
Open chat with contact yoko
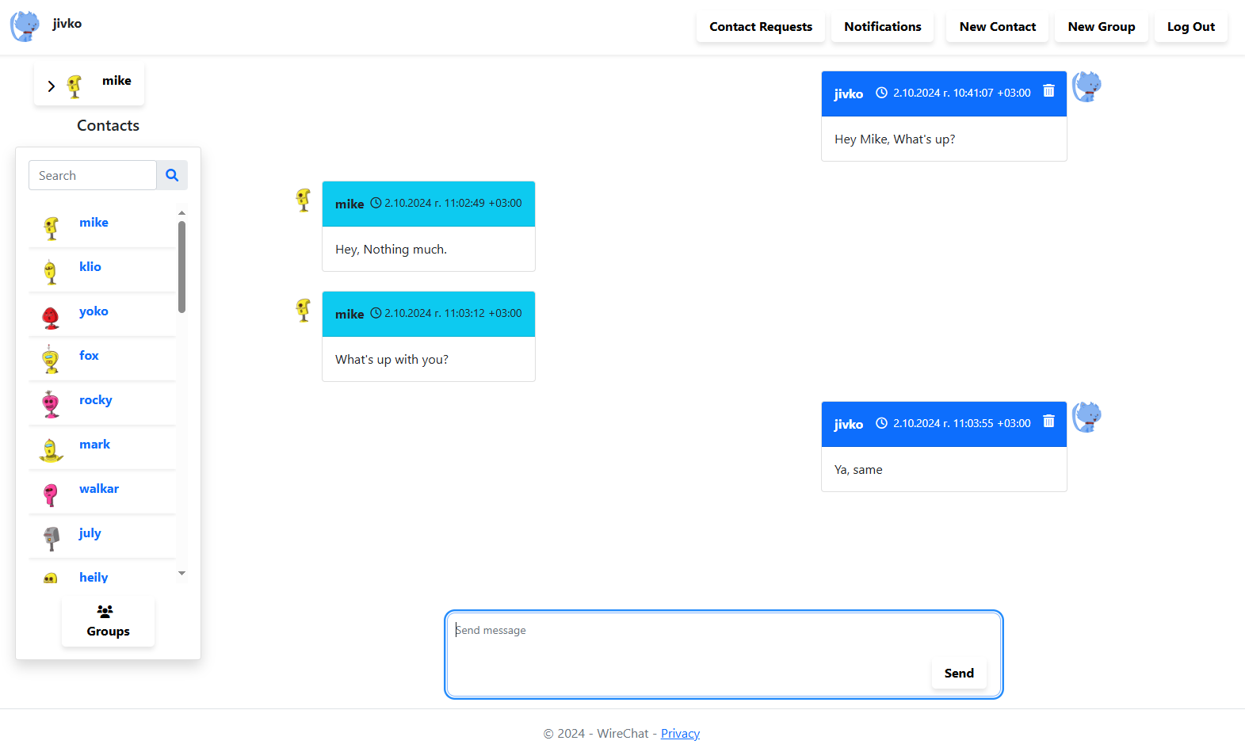(94, 311)
